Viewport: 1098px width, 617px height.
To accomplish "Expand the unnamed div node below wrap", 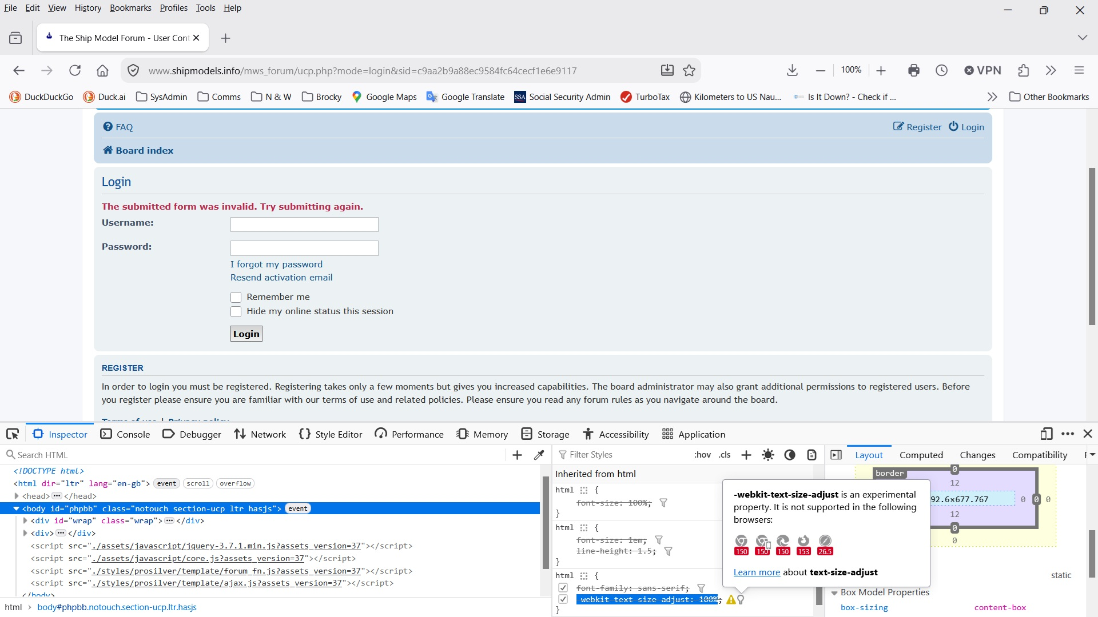I will tap(25, 533).
